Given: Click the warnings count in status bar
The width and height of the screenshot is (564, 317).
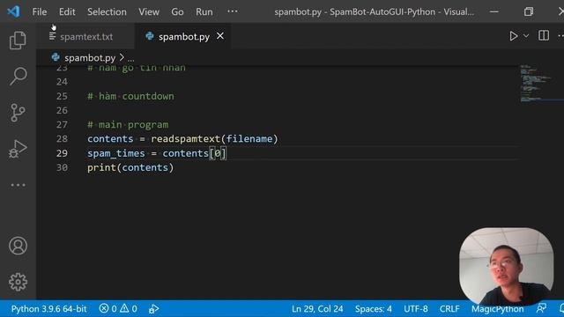Looking at the screenshot, I should click(x=129, y=309).
